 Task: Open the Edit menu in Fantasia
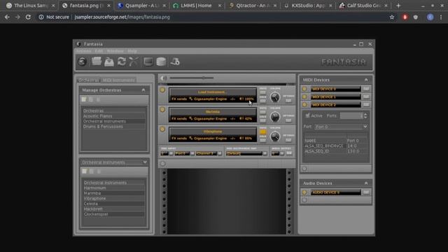tap(99, 51)
